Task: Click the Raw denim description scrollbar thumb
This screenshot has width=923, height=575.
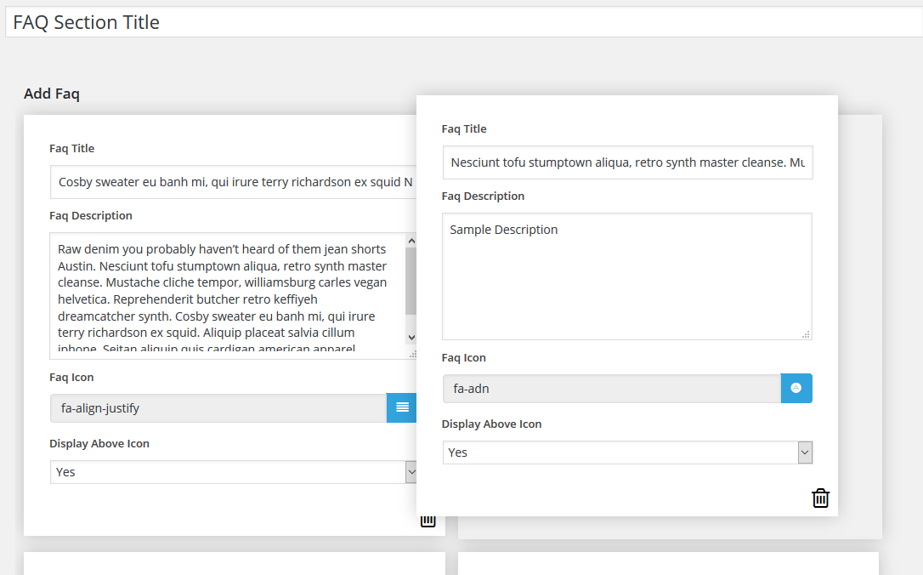Action: [x=411, y=281]
